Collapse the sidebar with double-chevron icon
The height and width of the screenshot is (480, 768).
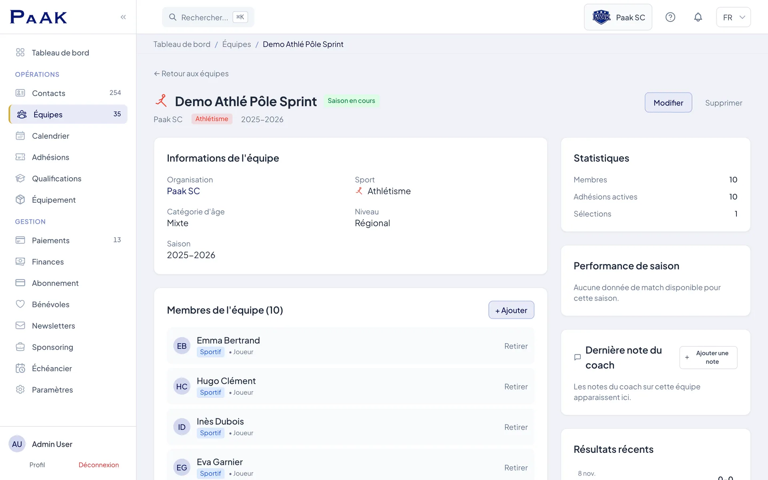tap(123, 17)
